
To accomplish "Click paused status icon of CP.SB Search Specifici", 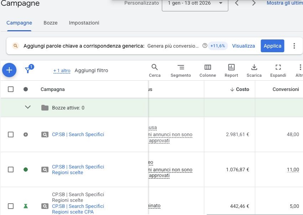I will coord(26,134).
